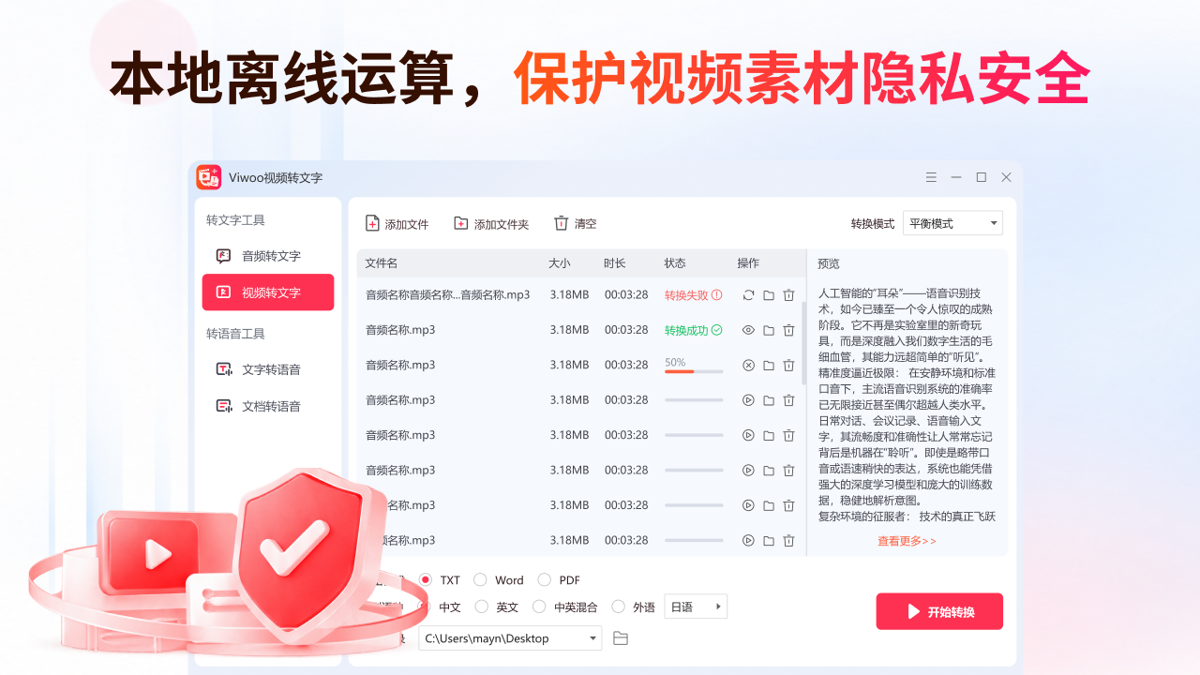The height and width of the screenshot is (675, 1200).
Task: Cancel the conversion at 50% progress
Action: (748, 366)
